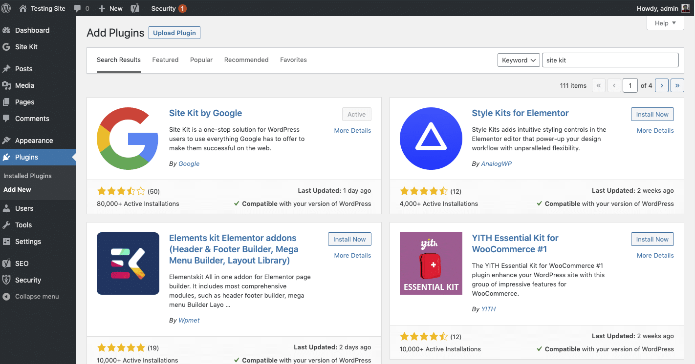Install Elements kit Elementor addons now
The height and width of the screenshot is (364, 695).
[349, 239]
